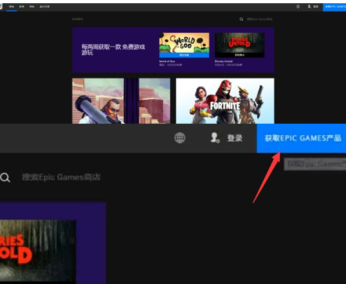Click the large user icon beside 登录
Viewport: 346px width, 284px height.
(215, 138)
